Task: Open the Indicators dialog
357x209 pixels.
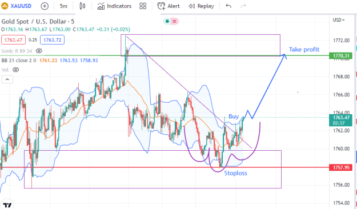Action: [114, 6]
